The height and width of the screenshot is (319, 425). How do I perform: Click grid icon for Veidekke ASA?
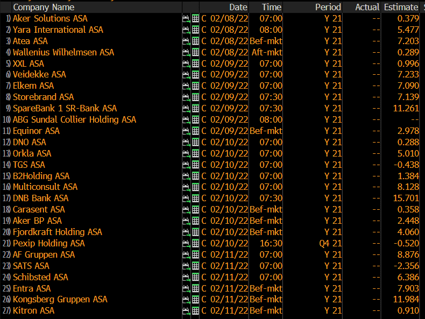[x=195, y=75]
